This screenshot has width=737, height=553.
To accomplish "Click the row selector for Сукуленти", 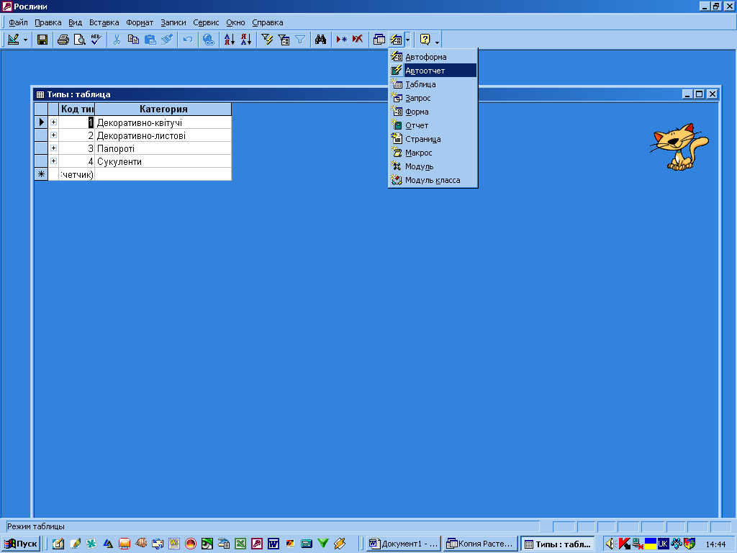I will (41, 161).
